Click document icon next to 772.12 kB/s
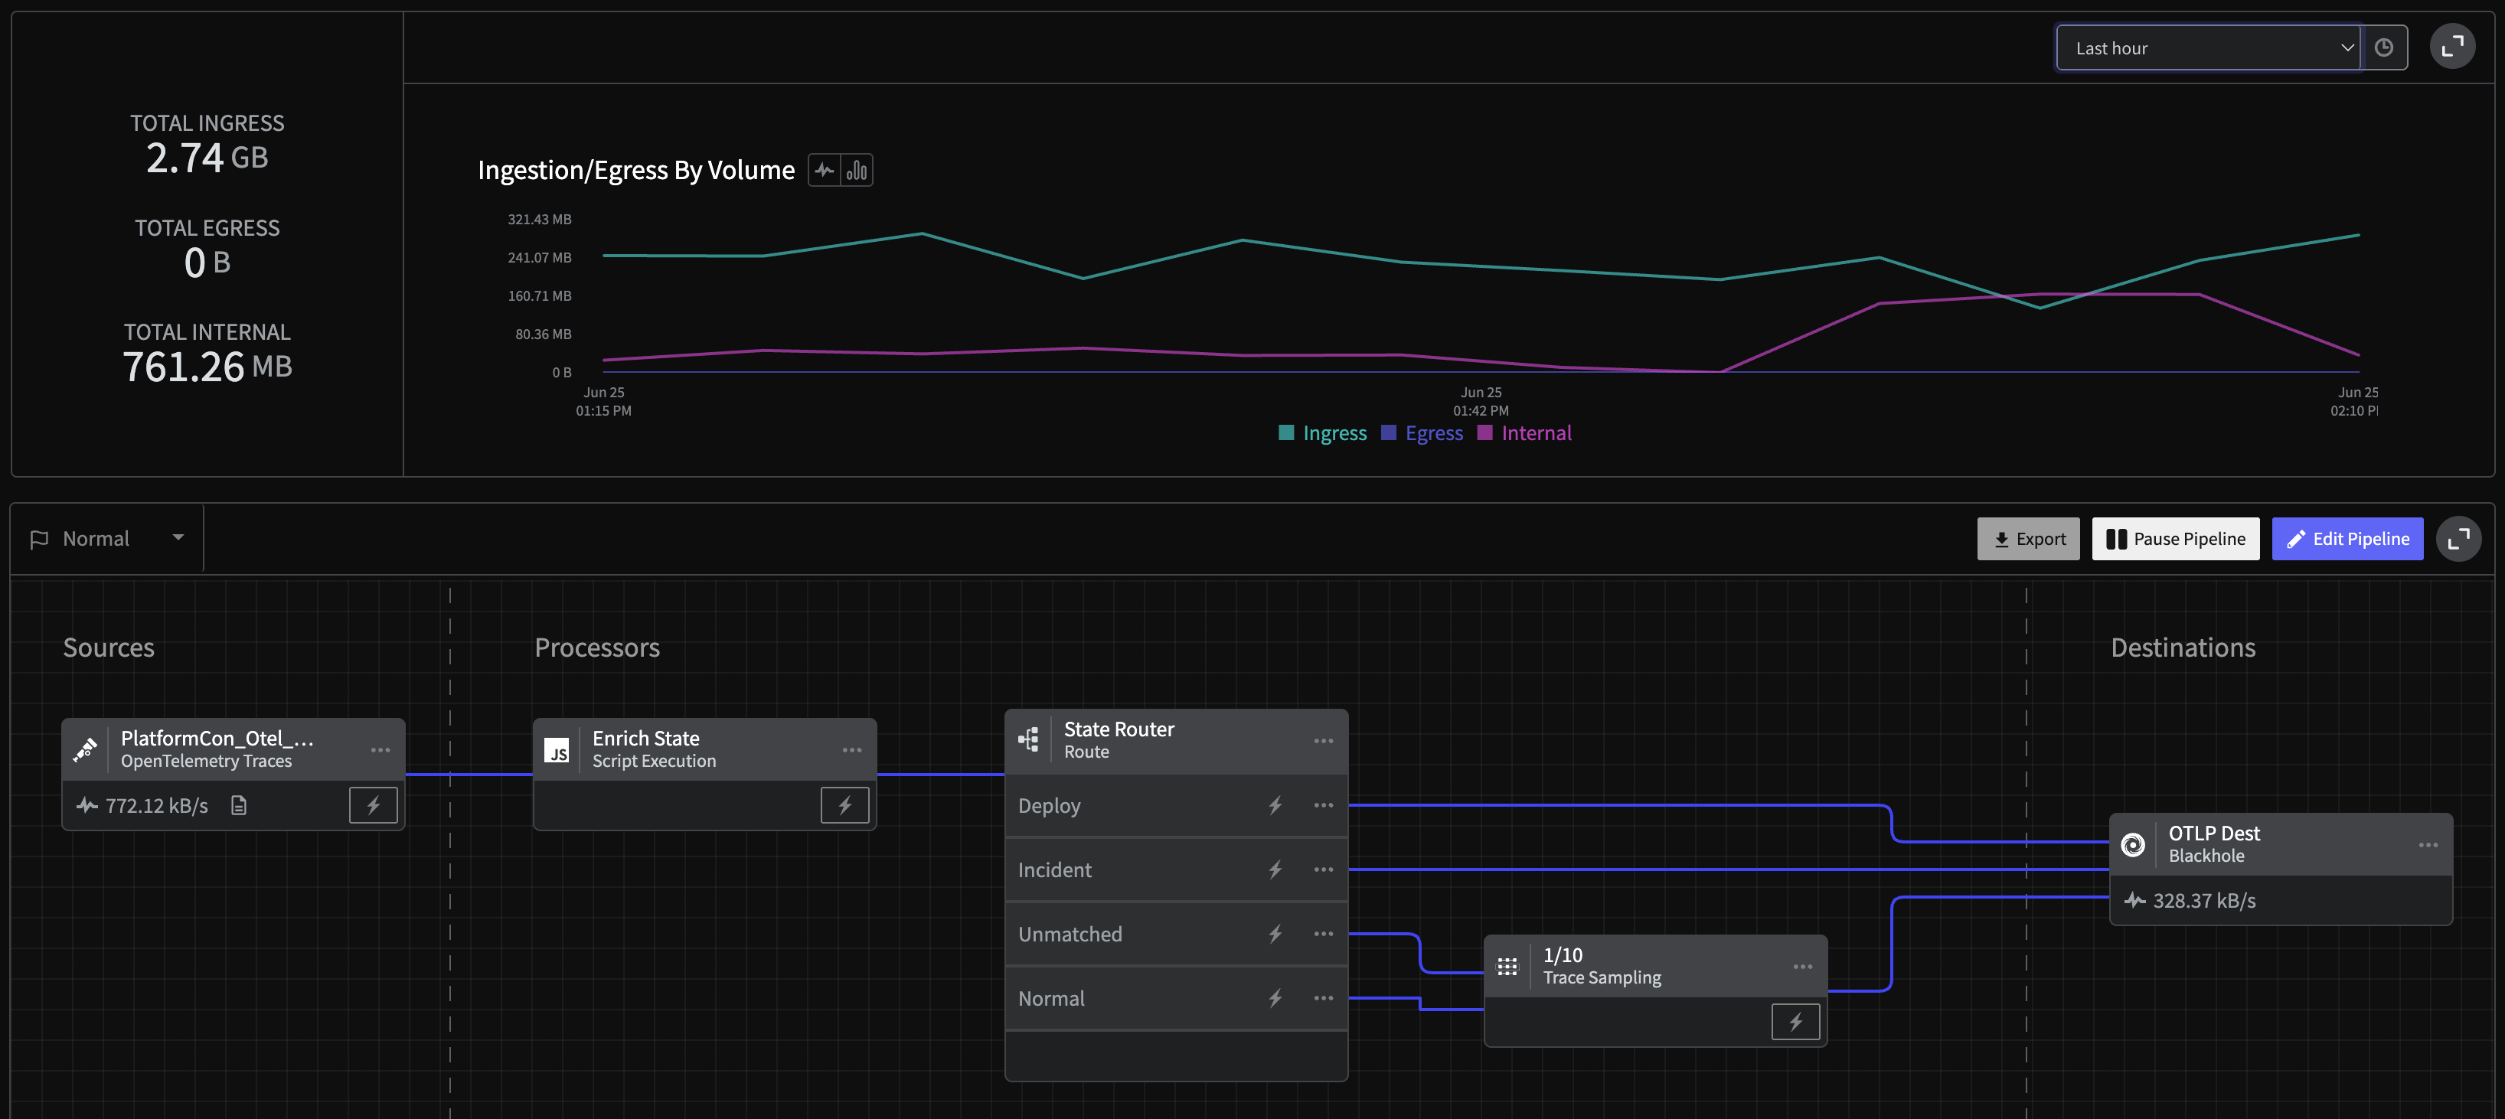The image size is (2505, 1119). pos(238,805)
